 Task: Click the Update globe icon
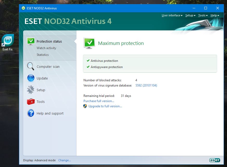tap(31, 78)
